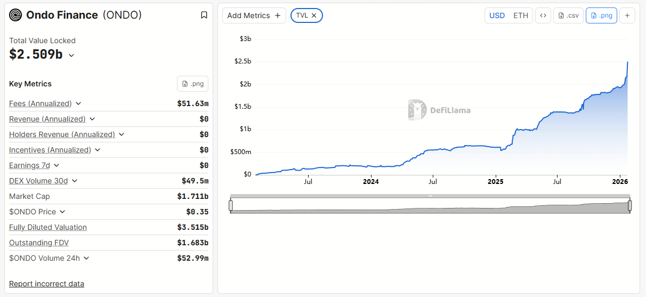Click the TVL line peak on chart
The height and width of the screenshot is (297, 646).
pos(627,62)
